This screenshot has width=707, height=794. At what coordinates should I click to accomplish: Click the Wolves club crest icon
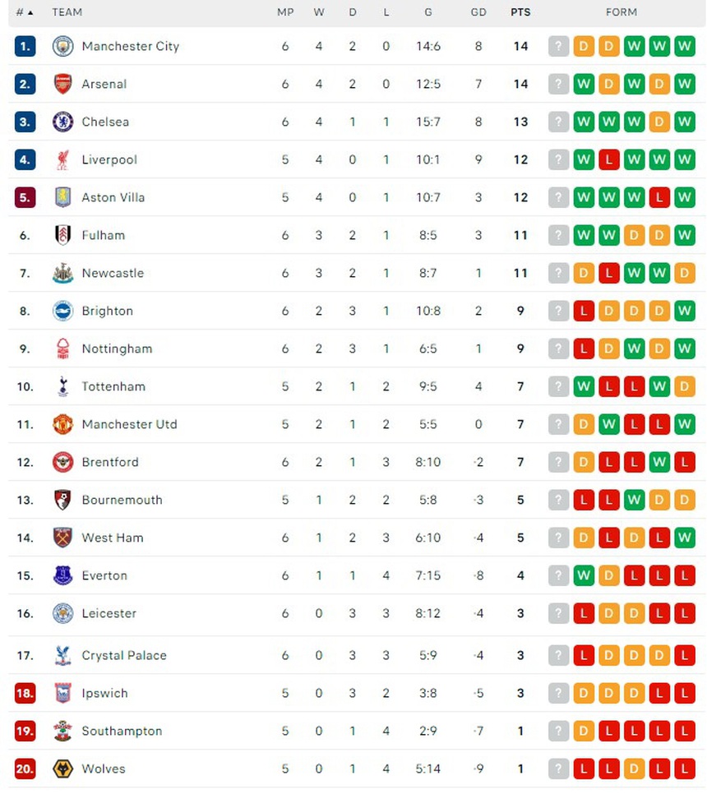click(63, 770)
